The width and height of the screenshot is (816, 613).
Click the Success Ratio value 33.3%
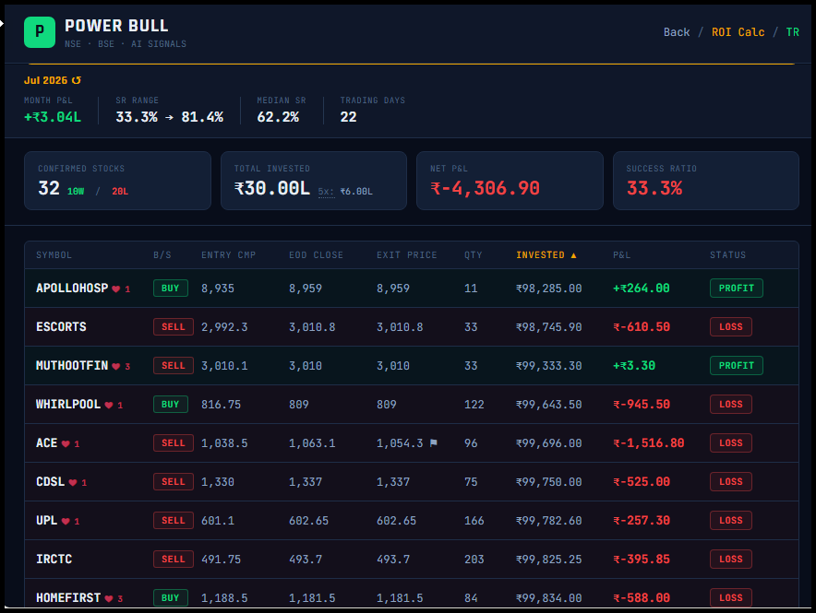pos(654,188)
